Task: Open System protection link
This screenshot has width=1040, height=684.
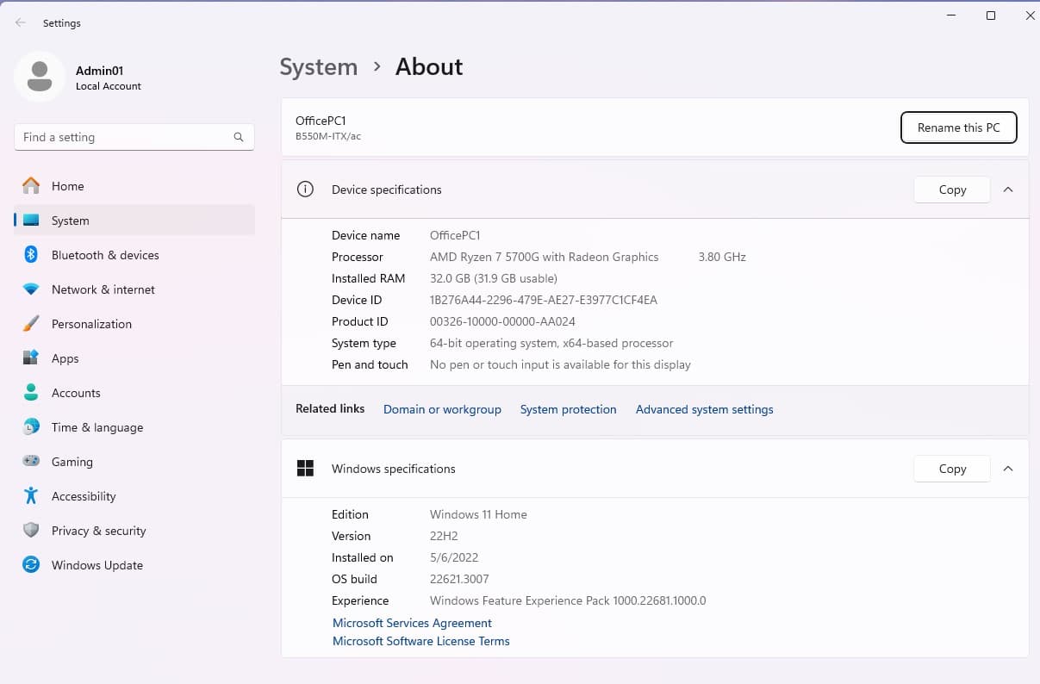Action: point(569,409)
